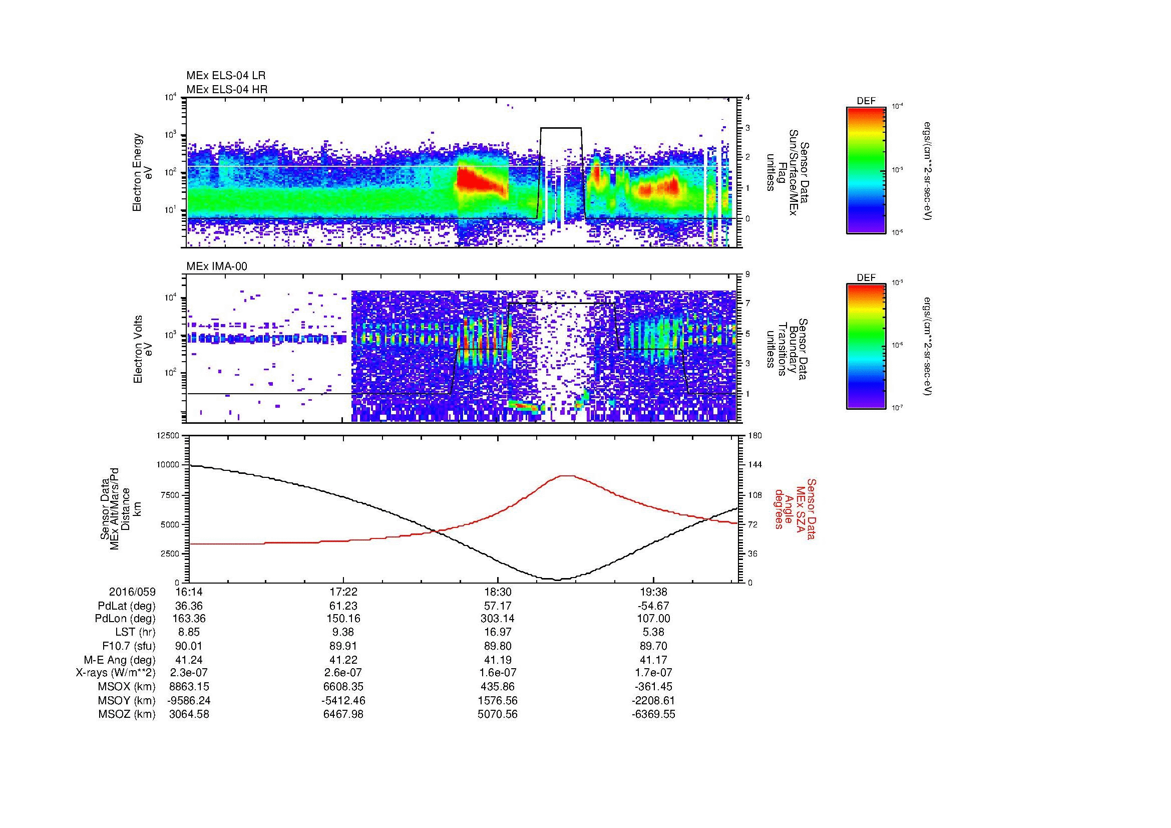Click the 16:14 time tick label
Viewport: 1171px width, 828px height.
pos(189,592)
